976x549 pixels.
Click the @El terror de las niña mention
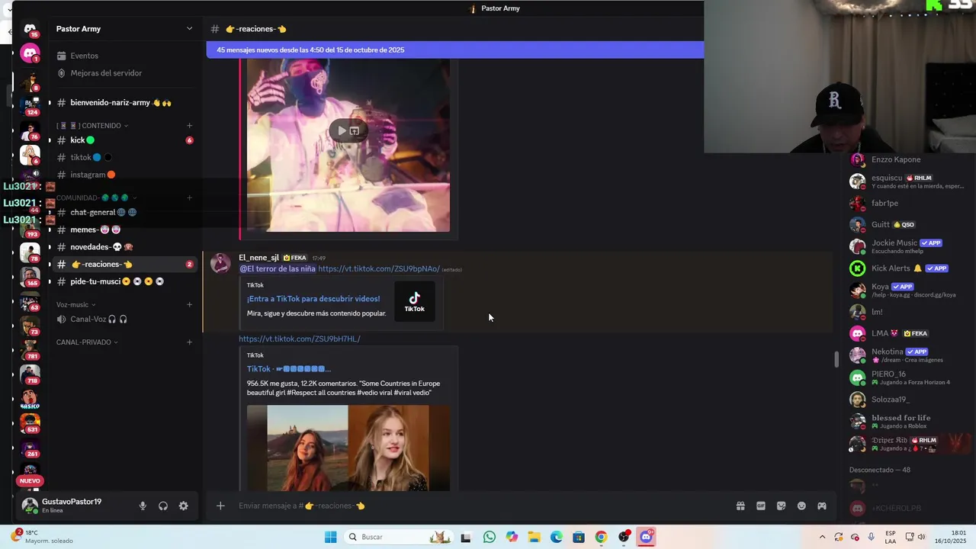(278, 268)
